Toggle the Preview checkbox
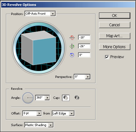 (107, 57)
